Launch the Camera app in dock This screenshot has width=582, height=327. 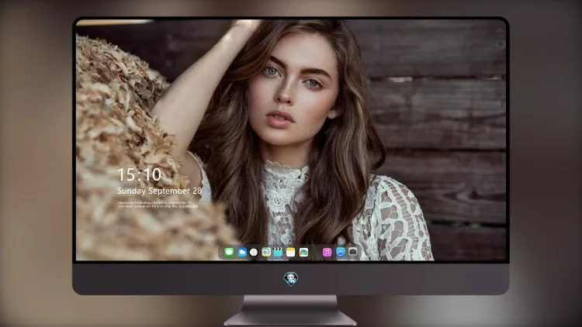click(x=353, y=252)
